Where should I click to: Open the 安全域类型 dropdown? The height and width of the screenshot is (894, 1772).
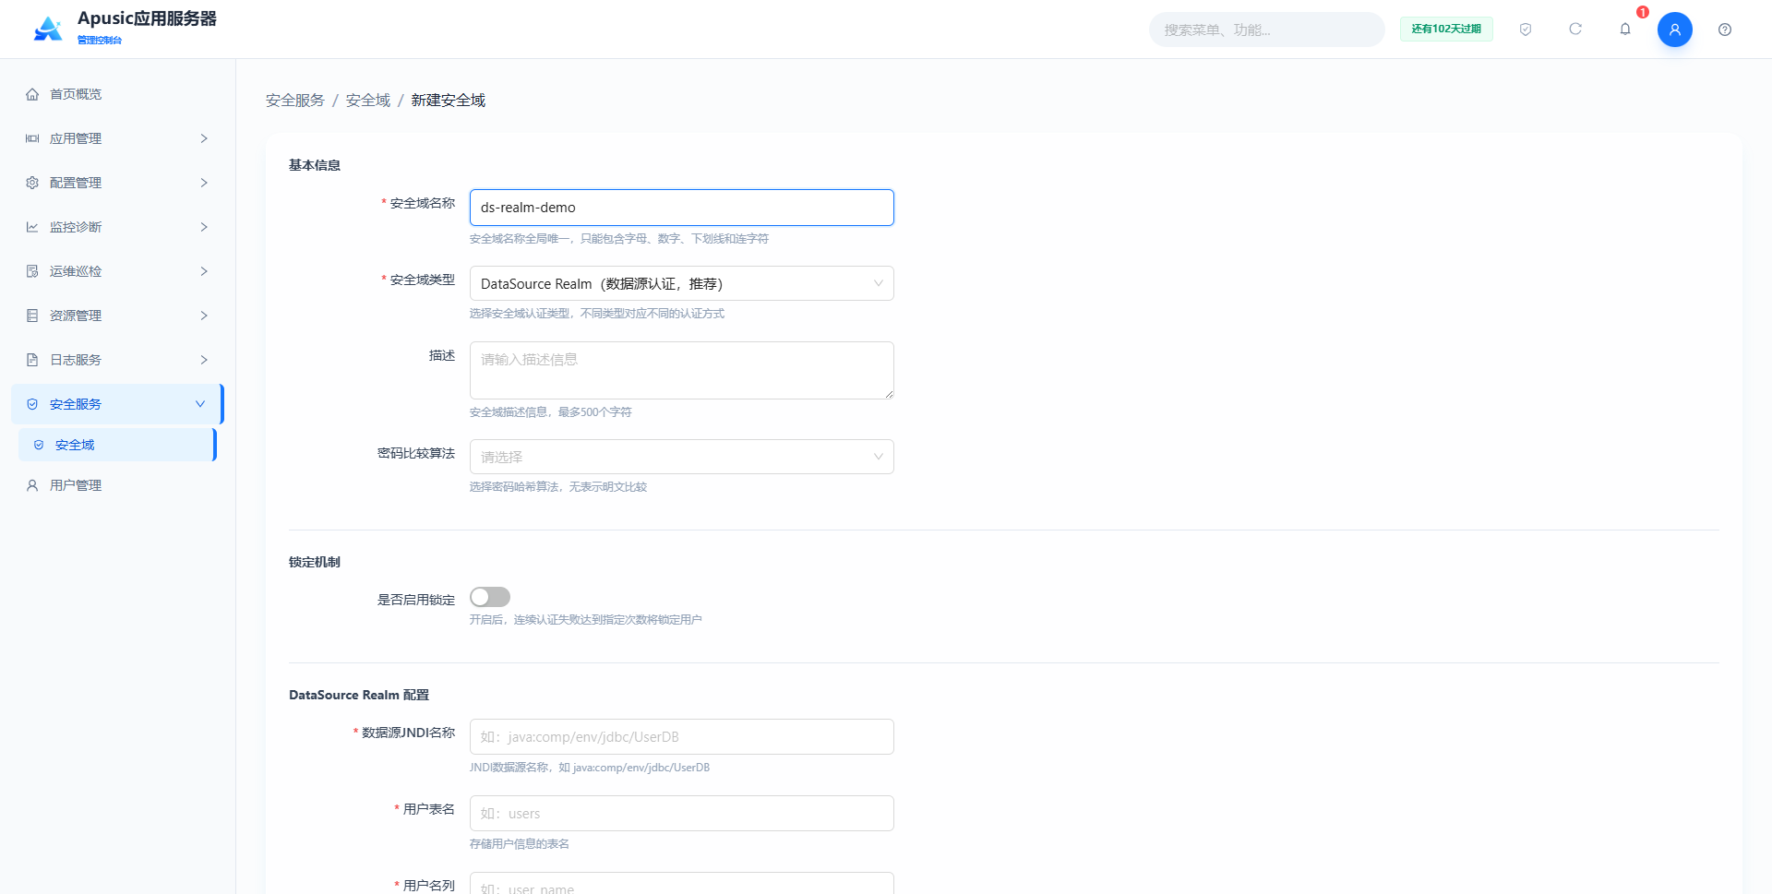[681, 283]
